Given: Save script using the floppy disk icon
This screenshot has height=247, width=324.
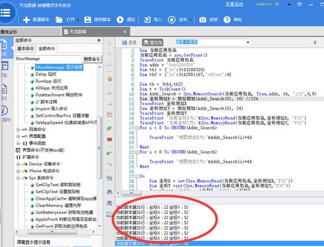Looking at the screenshot, I should (88, 19).
